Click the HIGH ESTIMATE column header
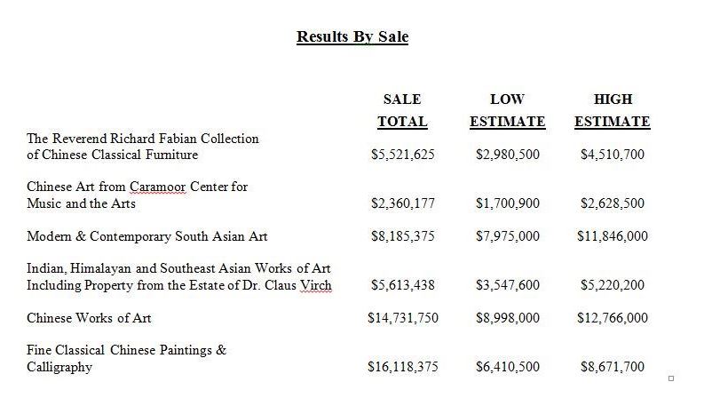Viewport: 704px width, 398px height. (612, 110)
